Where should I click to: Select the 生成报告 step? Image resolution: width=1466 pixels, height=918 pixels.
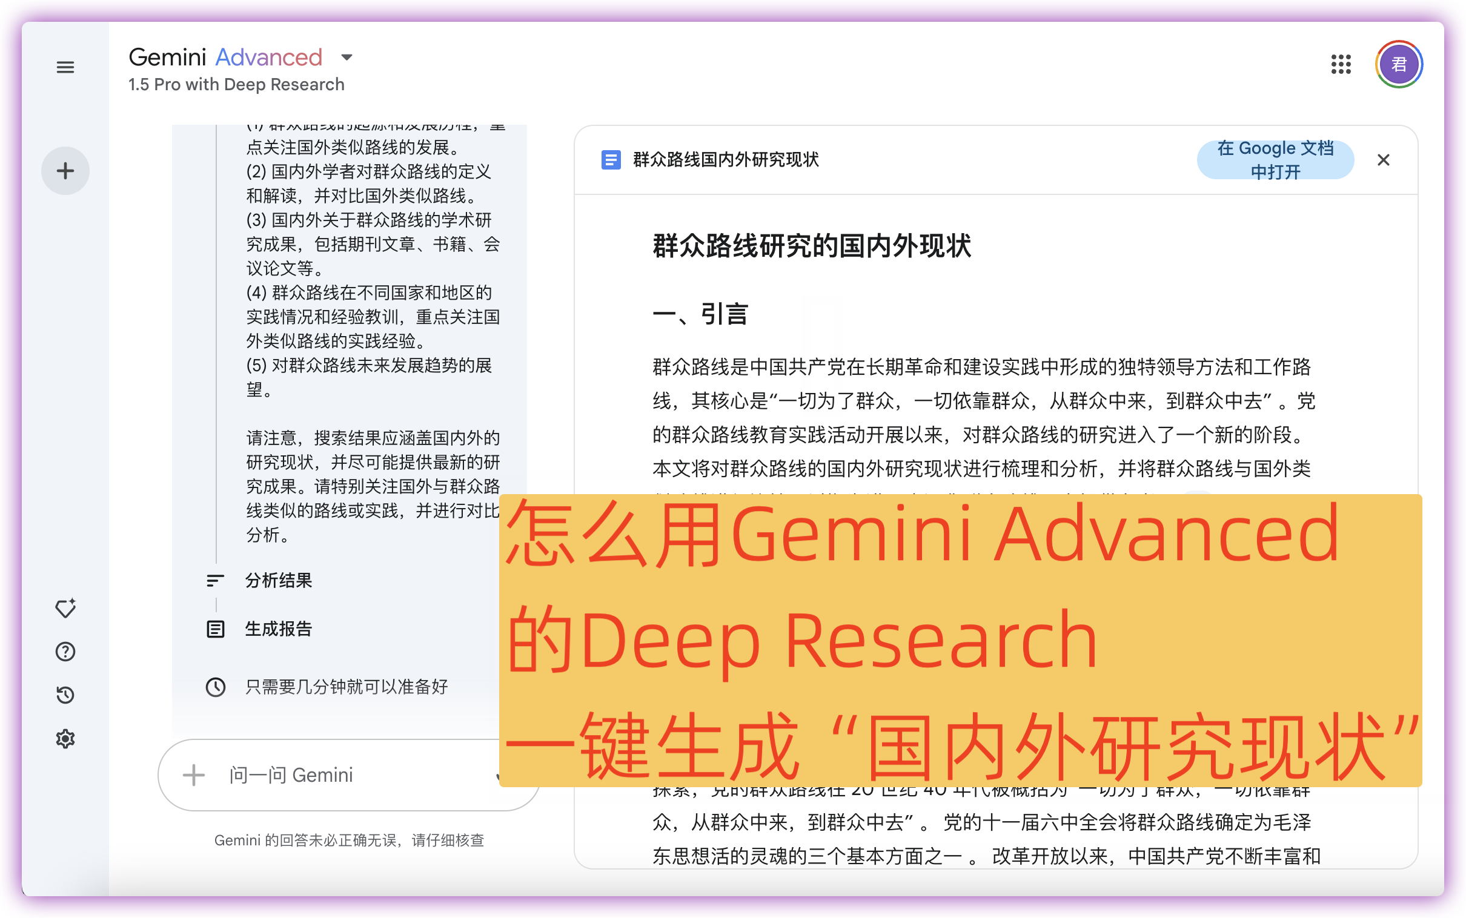pyautogui.click(x=278, y=629)
